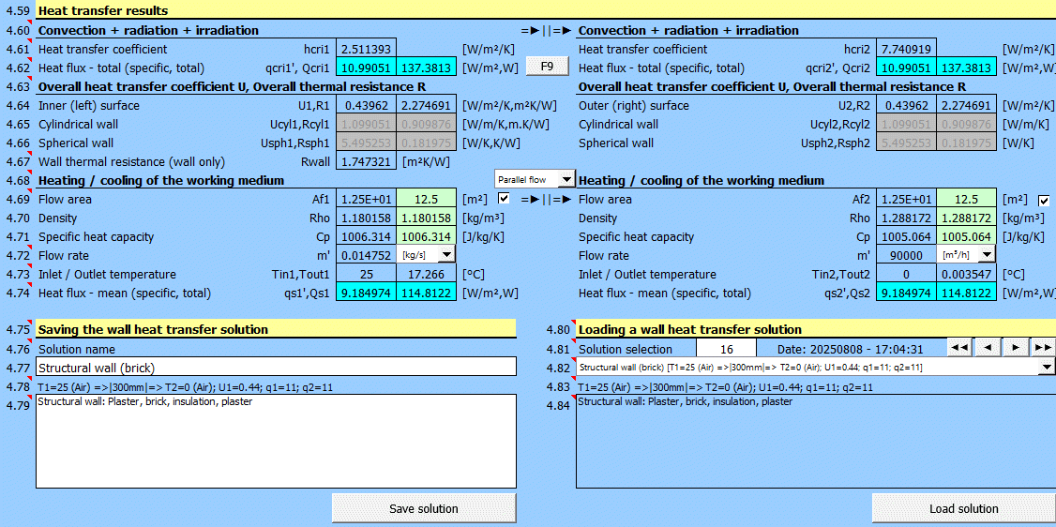Select the left flow area input cell 12.5
Screen dimensions: 1056x527
pyautogui.click(x=426, y=199)
